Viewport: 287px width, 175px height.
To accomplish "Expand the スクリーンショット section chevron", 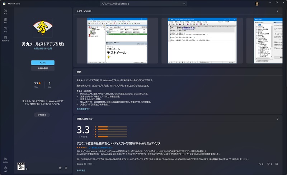I will click(x=278, y=11).
